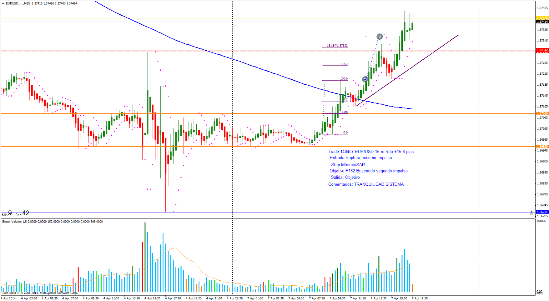Viewport: 549px width, 301px height.
Task: Click the lower grey entry marker circle
Action: (365, 79)
